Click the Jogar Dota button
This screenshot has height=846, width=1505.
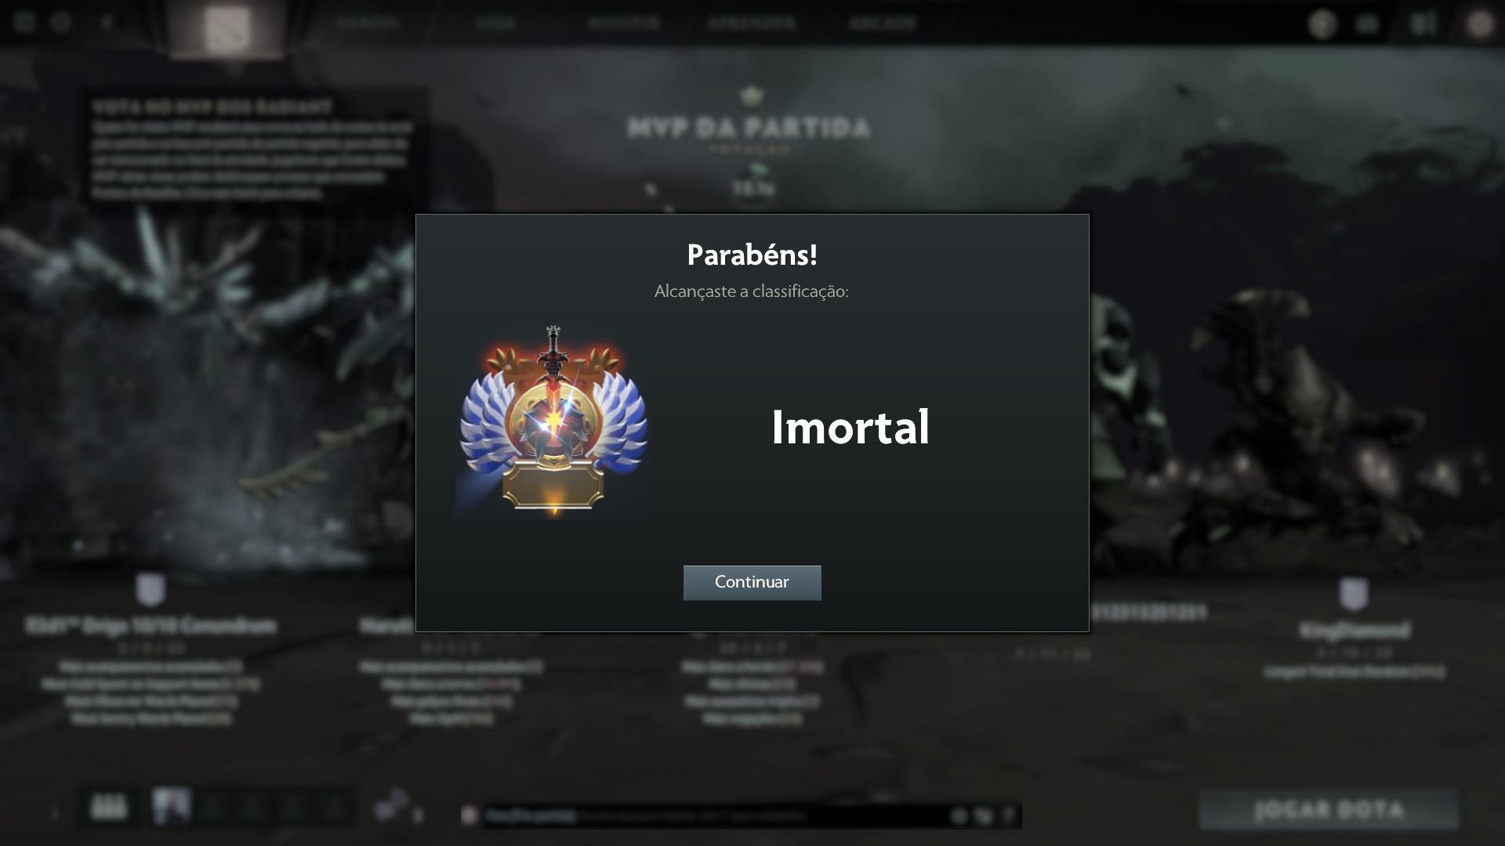pyautogui.click(x=1329, y=809)
